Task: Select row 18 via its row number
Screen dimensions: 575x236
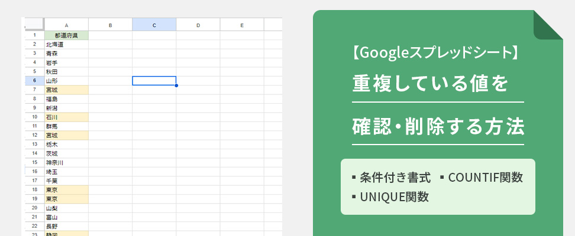Action: point(34,190)
